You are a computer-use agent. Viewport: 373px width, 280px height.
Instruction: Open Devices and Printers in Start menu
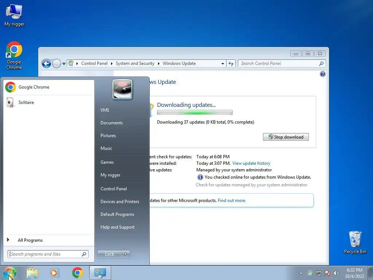[119, 202]
